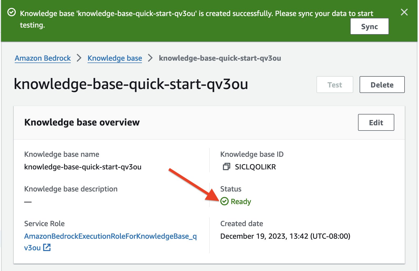This screenshot has width=419, height=271.
Task: Click the Service Role label
Action: coord(44,223)
